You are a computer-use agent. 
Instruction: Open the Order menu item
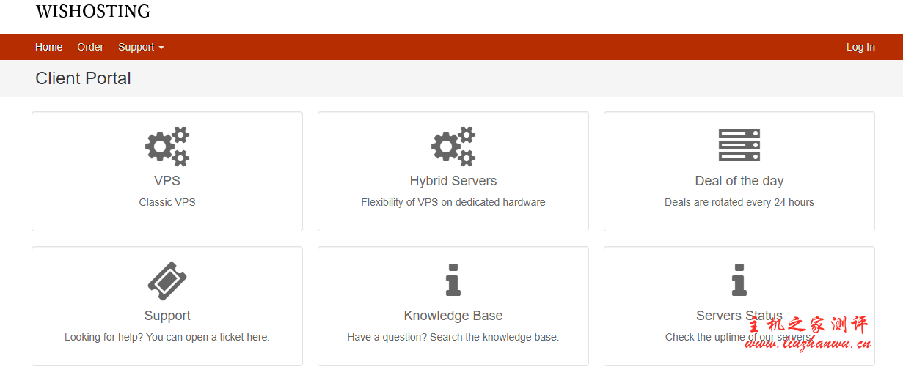tap(90, 47)
